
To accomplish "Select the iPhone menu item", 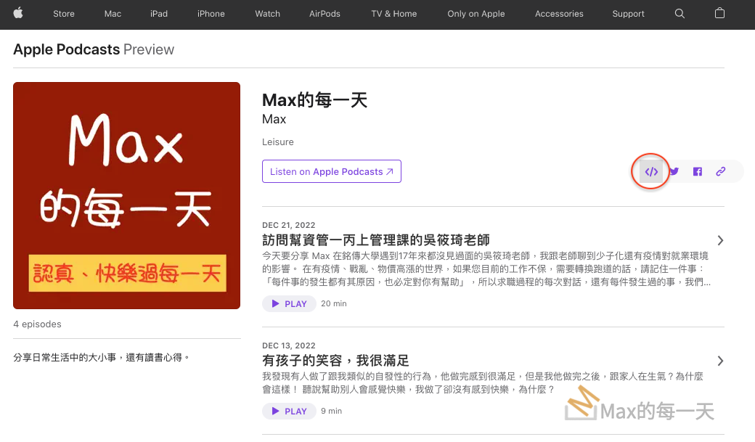I will 211,14.
